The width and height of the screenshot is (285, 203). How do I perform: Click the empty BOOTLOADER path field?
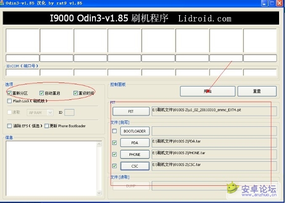coord(214,131)
